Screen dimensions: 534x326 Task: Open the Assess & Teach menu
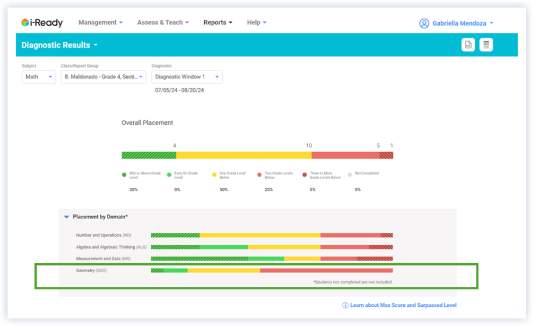point(163,23)
